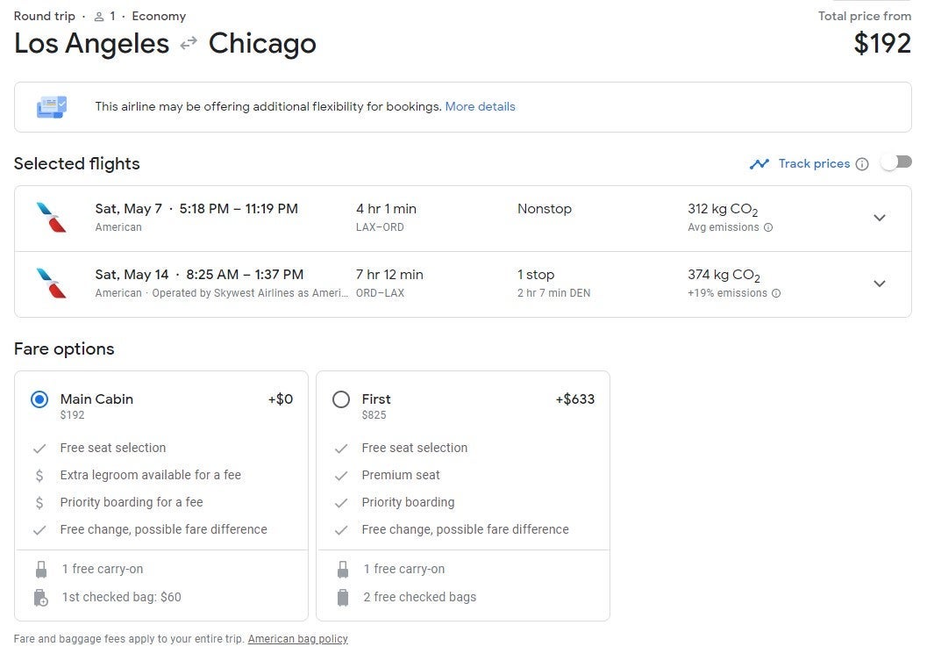Viewport: 927px width, 661px height.
Task: Click the First fare $825 price
Action: 374,415
